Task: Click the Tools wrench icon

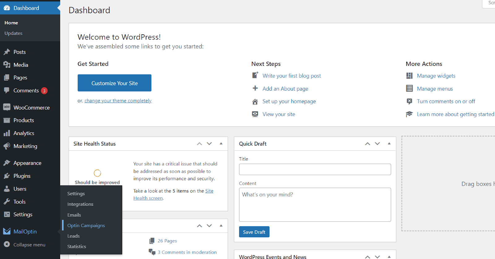Action: pos(7,202)
